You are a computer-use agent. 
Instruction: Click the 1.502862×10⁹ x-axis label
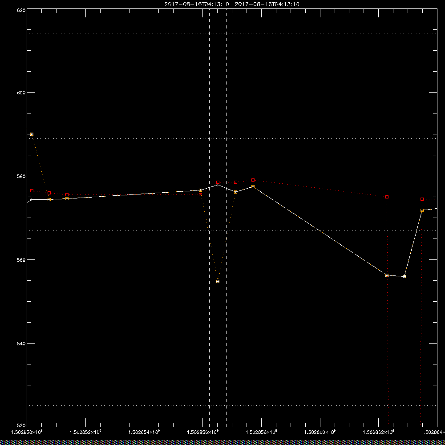(x=379, y=432)
